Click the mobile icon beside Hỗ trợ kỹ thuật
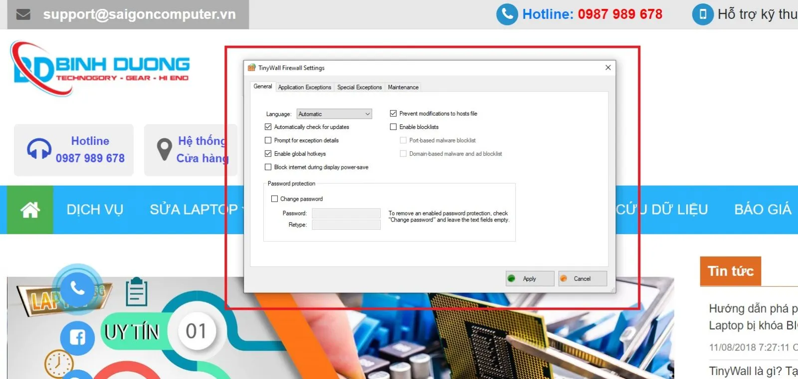 point(703,14)
